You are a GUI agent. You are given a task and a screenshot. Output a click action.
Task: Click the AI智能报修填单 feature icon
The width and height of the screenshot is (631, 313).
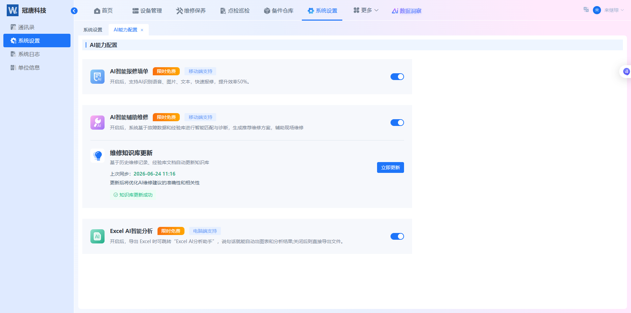tap(97, 77)
